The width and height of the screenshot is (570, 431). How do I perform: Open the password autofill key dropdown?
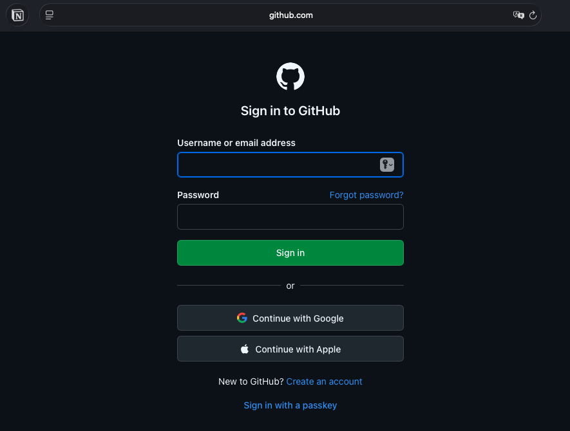tap(386, 165)
